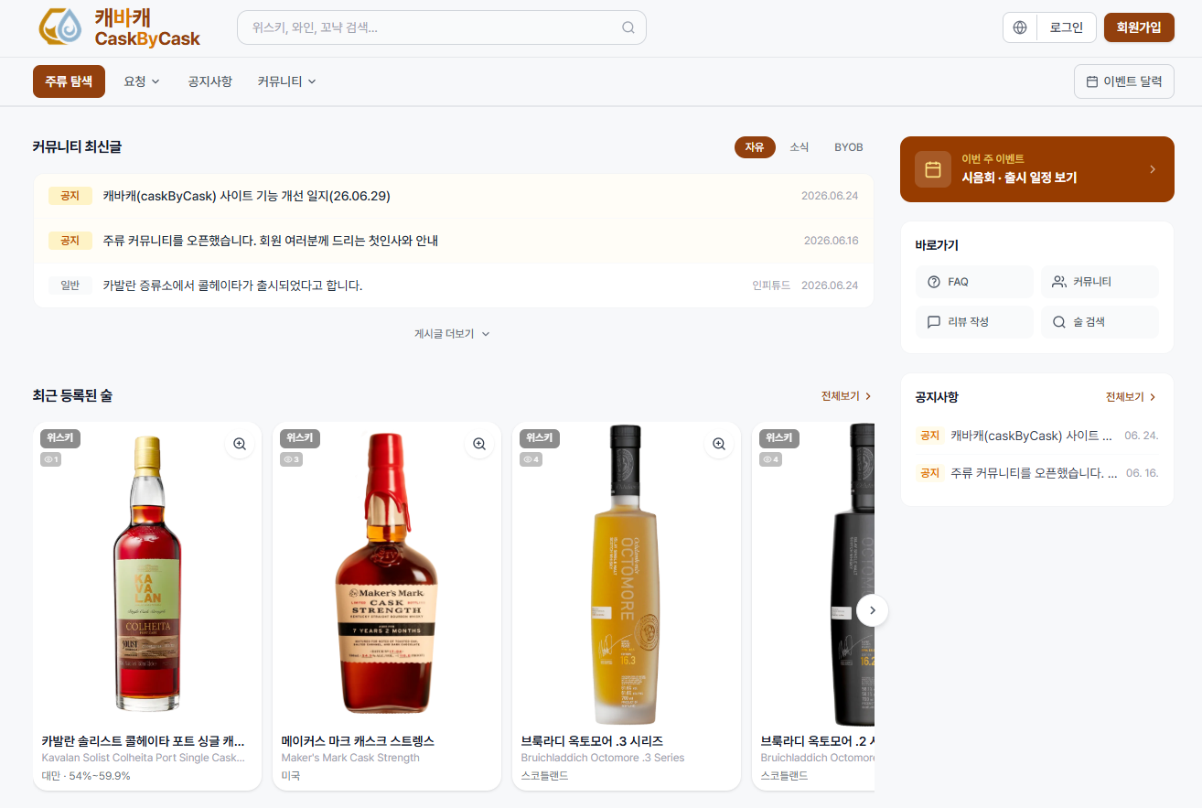Open sidebar notice dated 06. 24.
The height and width of the screenshot is (808, 1202).
pos(1037,436)
